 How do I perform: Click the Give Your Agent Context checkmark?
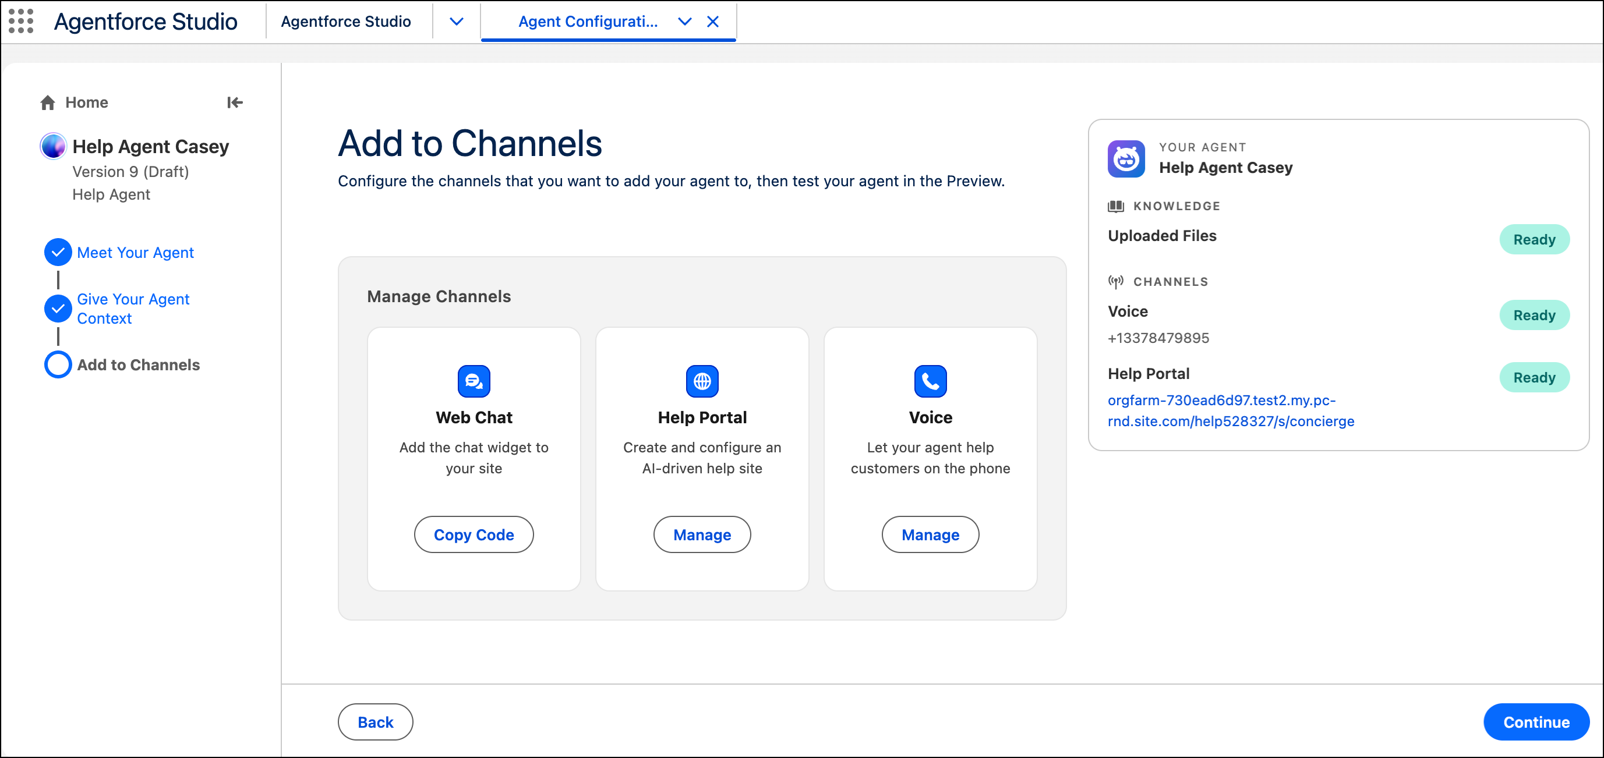click(58, 309)
